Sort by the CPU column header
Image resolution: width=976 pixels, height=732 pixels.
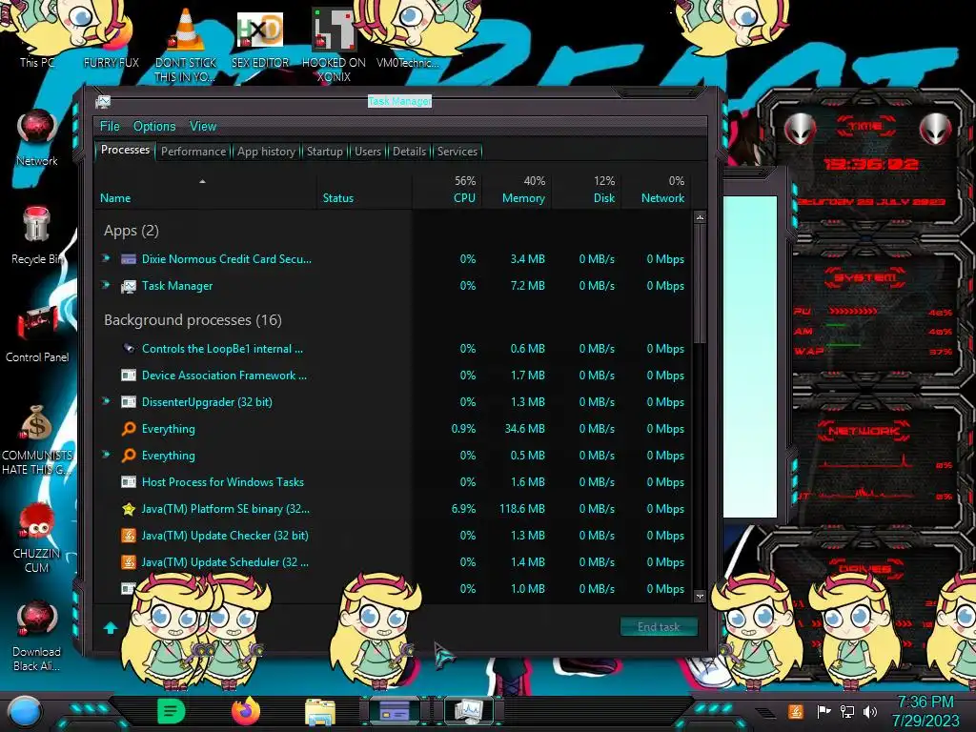tap(447, 190)
